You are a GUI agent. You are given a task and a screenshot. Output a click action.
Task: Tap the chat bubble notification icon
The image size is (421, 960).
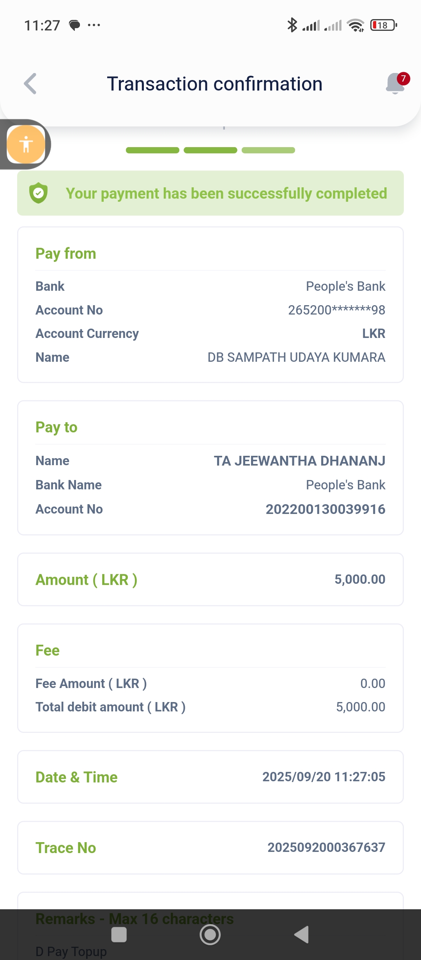click(74, 25)
